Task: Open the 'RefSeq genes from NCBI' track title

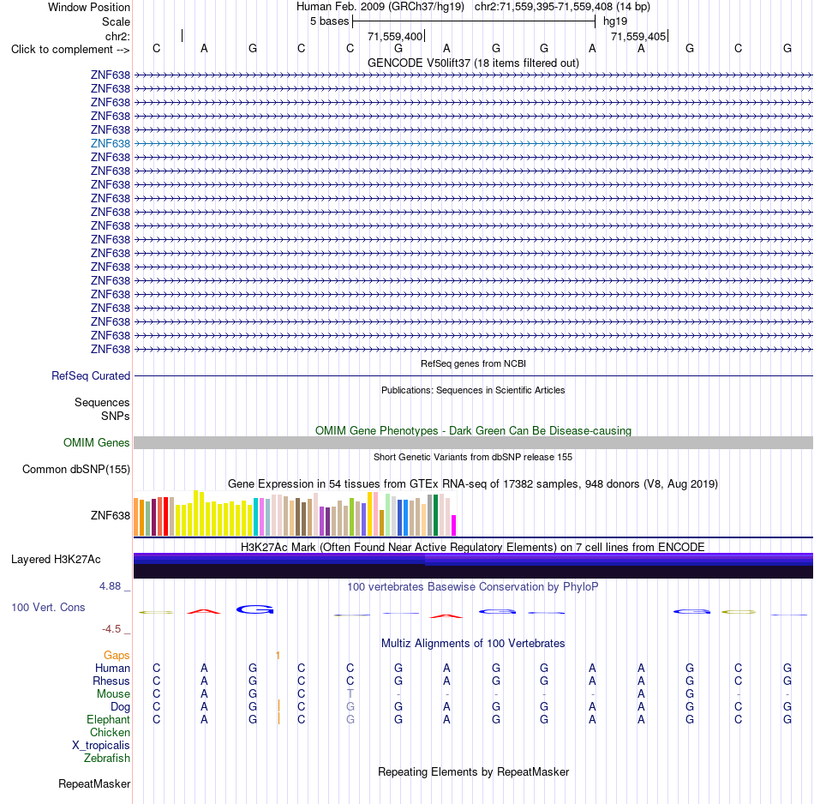Action: pos(473,363)
